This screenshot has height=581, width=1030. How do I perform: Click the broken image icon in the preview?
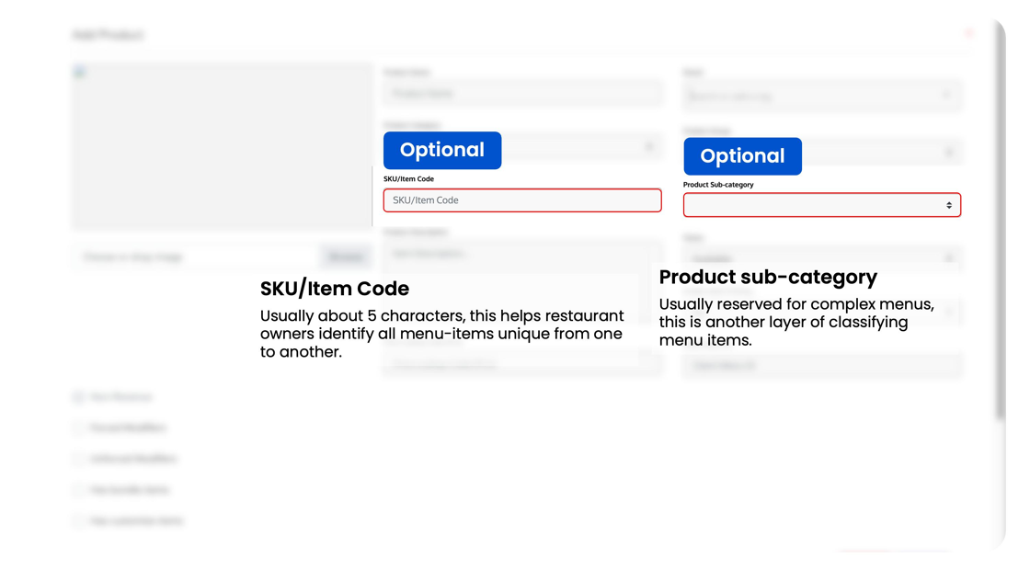(79, 72)
